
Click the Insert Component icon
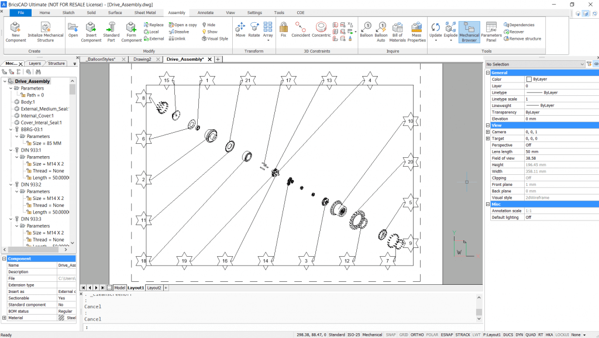click(91, 32)
